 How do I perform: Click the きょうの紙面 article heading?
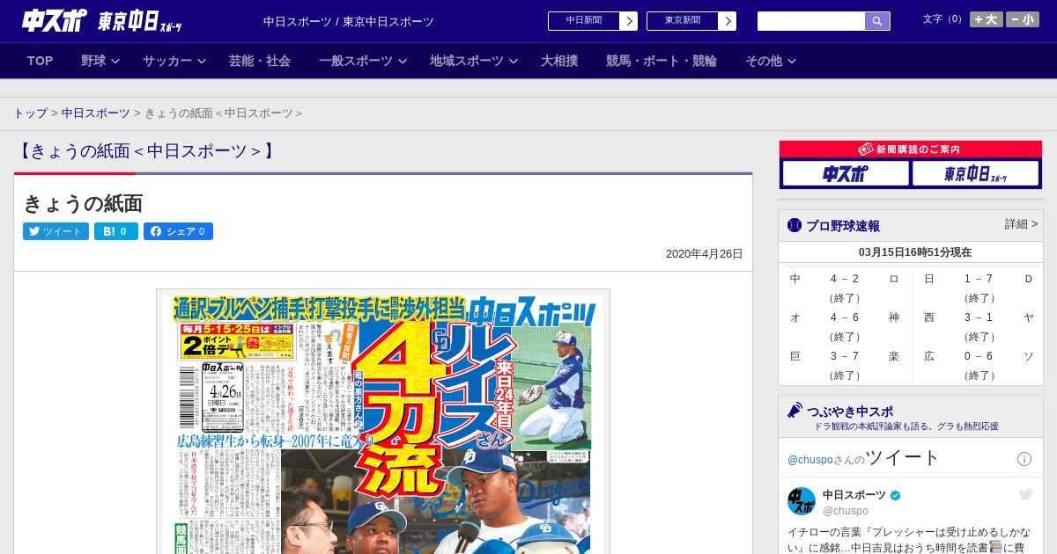point(83,203)
